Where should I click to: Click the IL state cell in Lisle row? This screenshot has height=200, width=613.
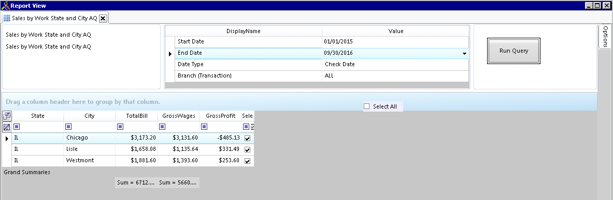[38, 149]
